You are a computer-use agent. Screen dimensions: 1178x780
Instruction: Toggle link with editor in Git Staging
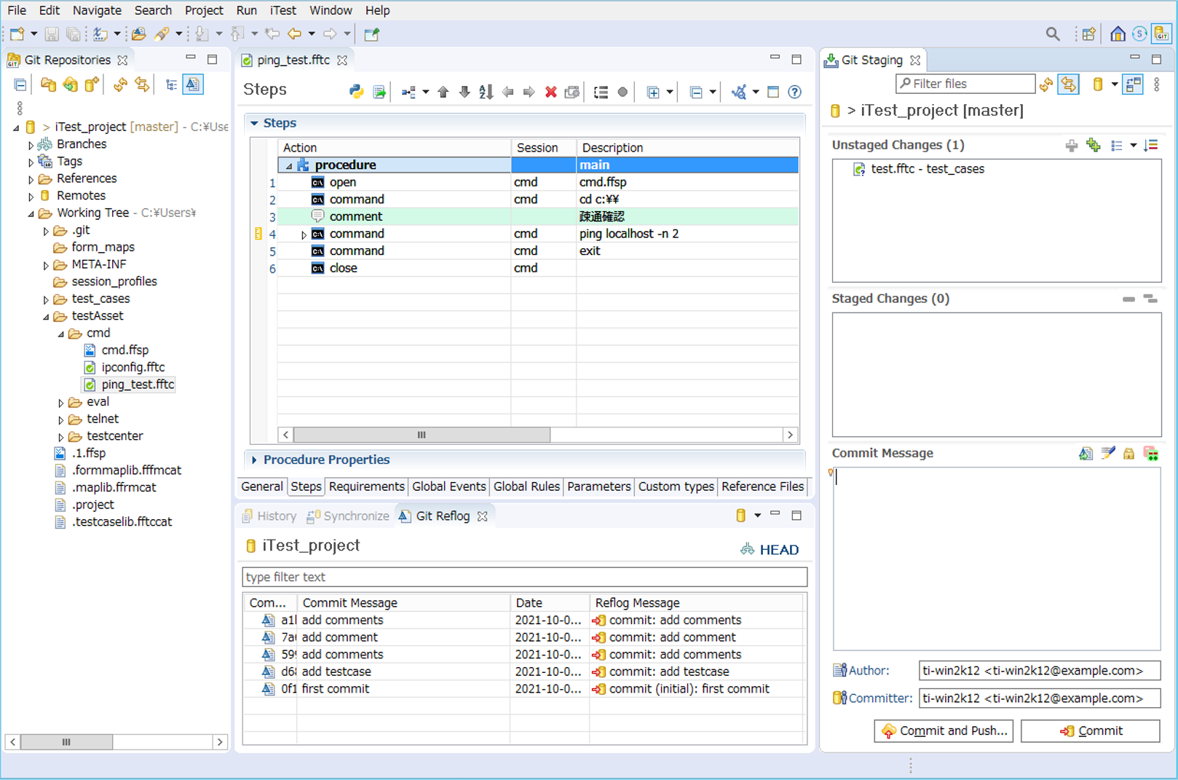1068,84
